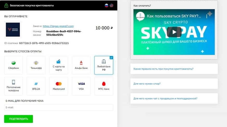The image size is (227, 127).
Task: Open the video's three-dot options menu
Action: tap(206, 16)
